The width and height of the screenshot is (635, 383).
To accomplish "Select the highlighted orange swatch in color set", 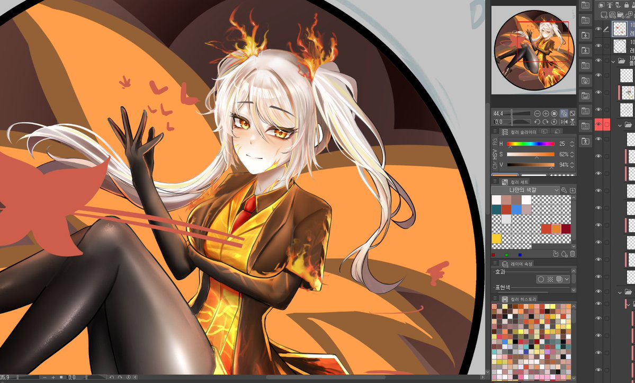I will pos(556,229).
